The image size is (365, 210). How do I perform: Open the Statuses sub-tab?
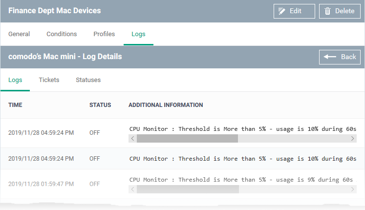coord(88,80)
